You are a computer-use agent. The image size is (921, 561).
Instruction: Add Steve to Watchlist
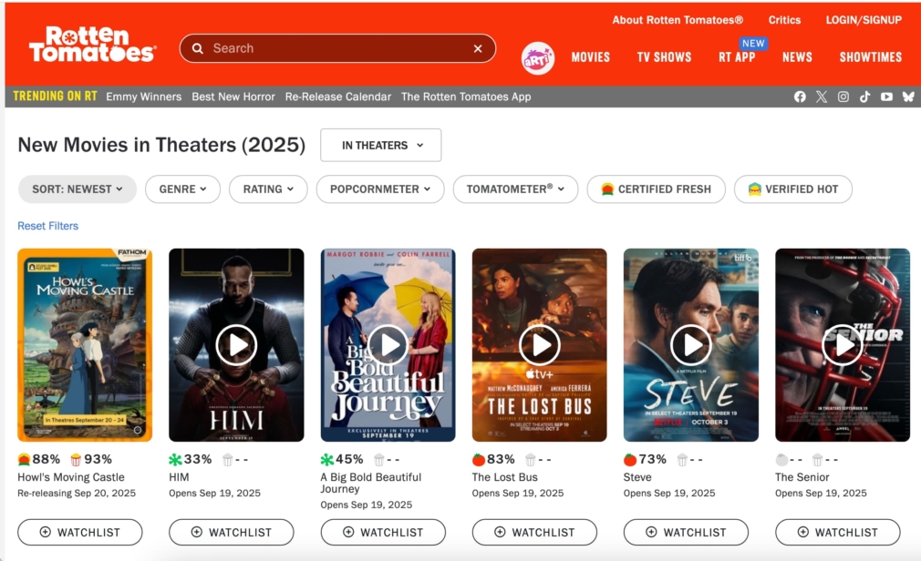pyautogui.click(x=686, y=532)
